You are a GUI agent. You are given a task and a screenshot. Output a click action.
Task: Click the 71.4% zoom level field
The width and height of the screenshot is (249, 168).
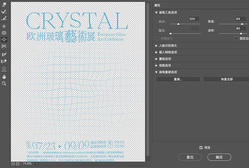[27, 164]
